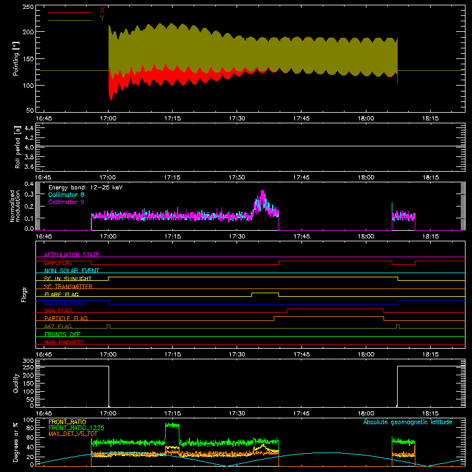This screenshot has height=472, width=472.
Task: Click the 80 tick on Degrees or % axis
Action: click(x=30, y=428)
